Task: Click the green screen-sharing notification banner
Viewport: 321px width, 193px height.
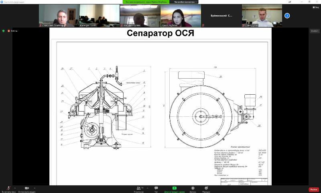Action: (x=146, y=2)
